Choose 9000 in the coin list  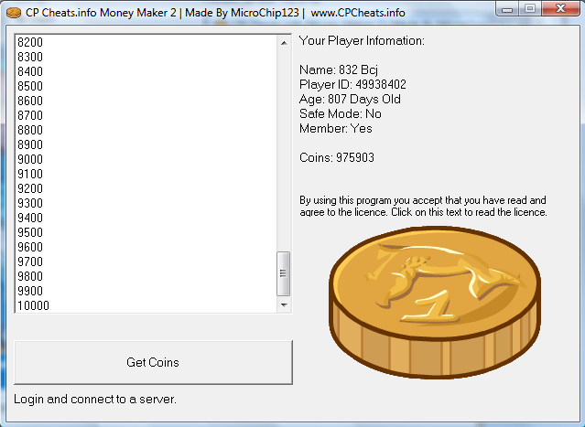tap(30, 159)
